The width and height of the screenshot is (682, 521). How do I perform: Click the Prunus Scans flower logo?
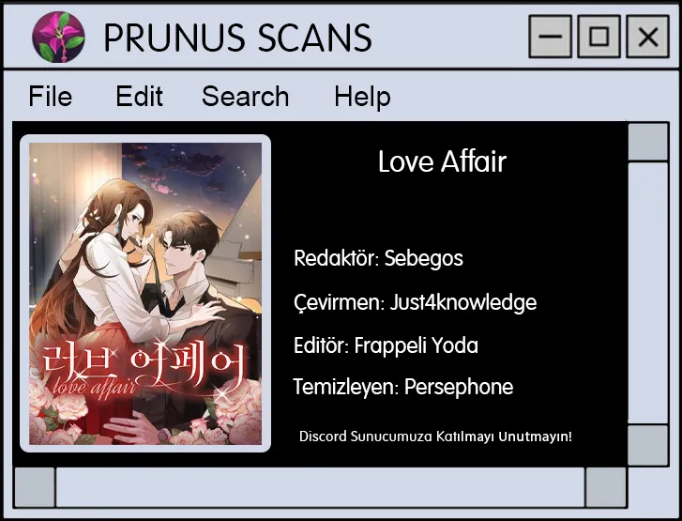pyautogui.click(x=58, y=37)
